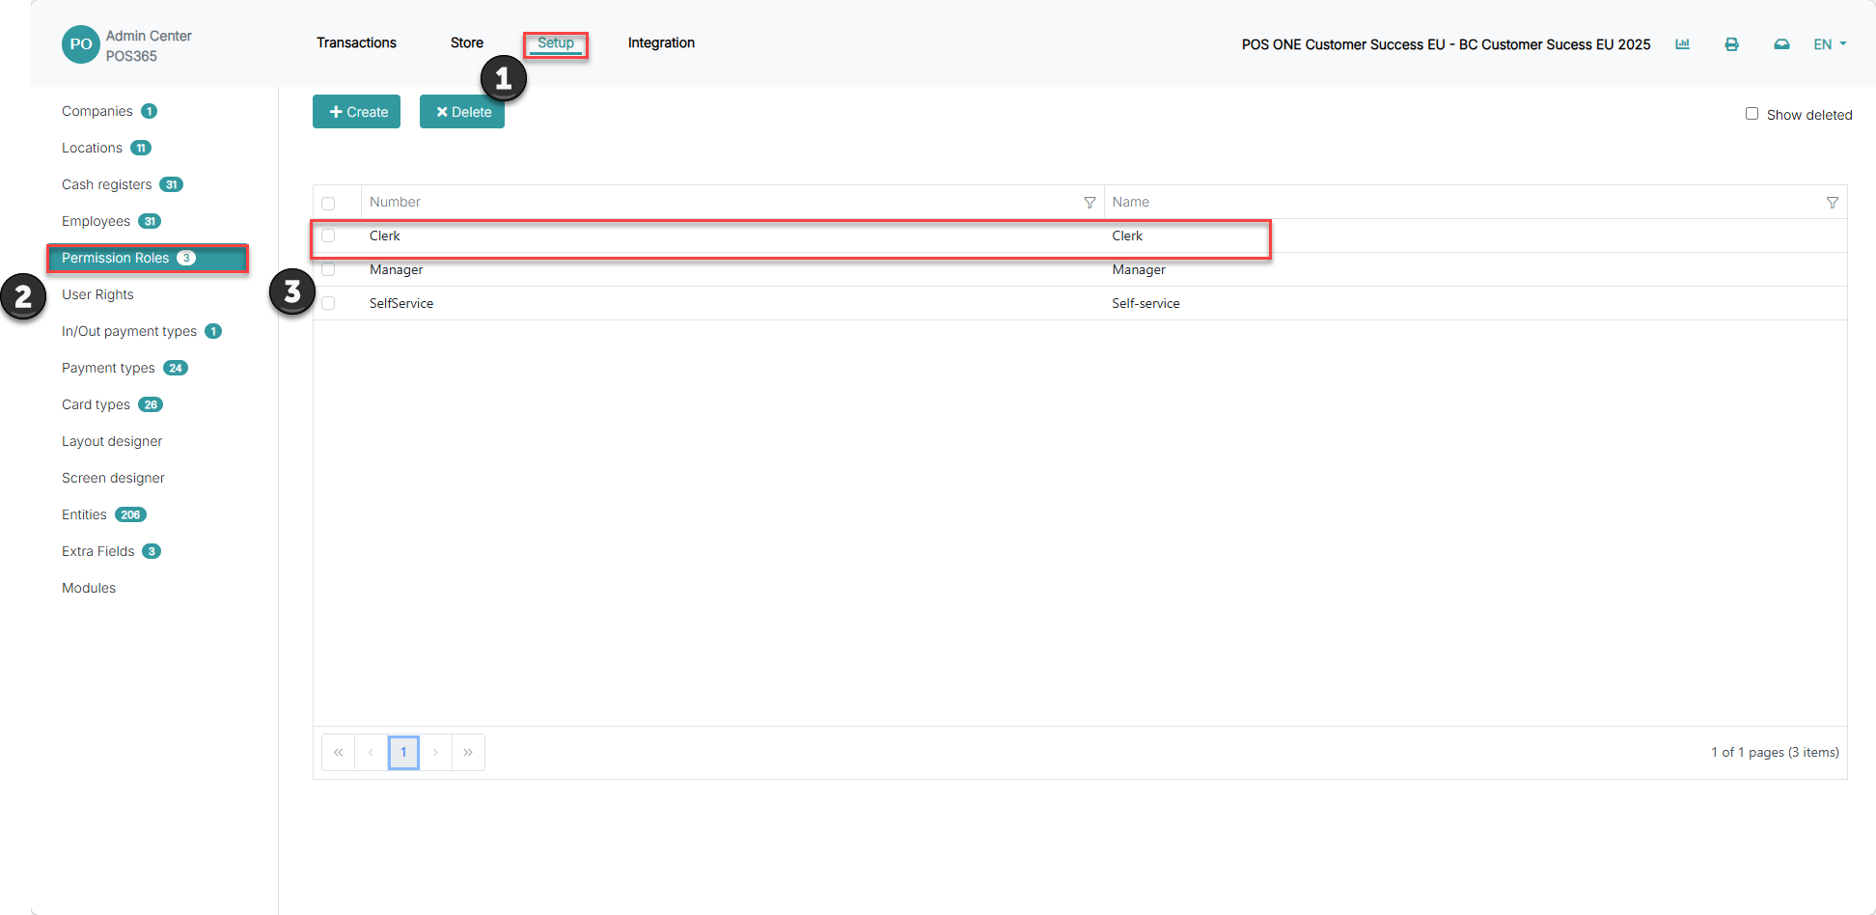Click the PO Admin Center logo

click(x=81, y=44)
